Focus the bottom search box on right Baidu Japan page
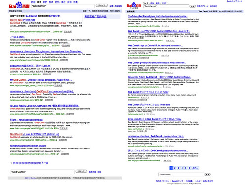 pos(181,174)
